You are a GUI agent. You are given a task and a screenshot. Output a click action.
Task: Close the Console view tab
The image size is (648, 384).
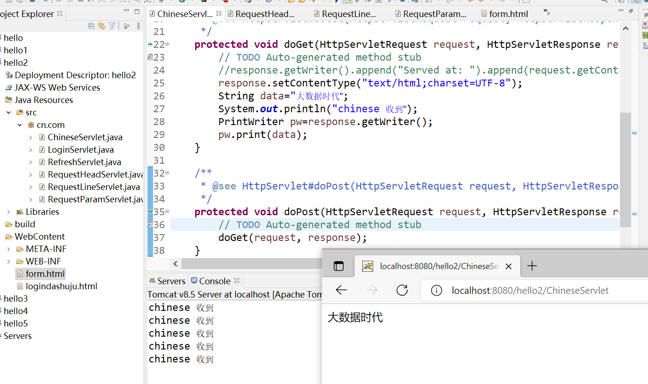[237, 281]
